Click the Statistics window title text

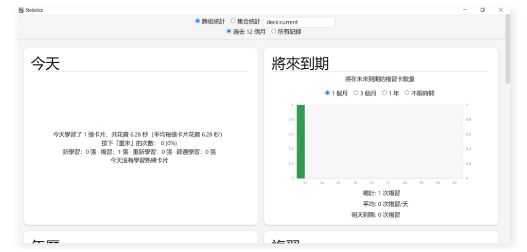34,10
